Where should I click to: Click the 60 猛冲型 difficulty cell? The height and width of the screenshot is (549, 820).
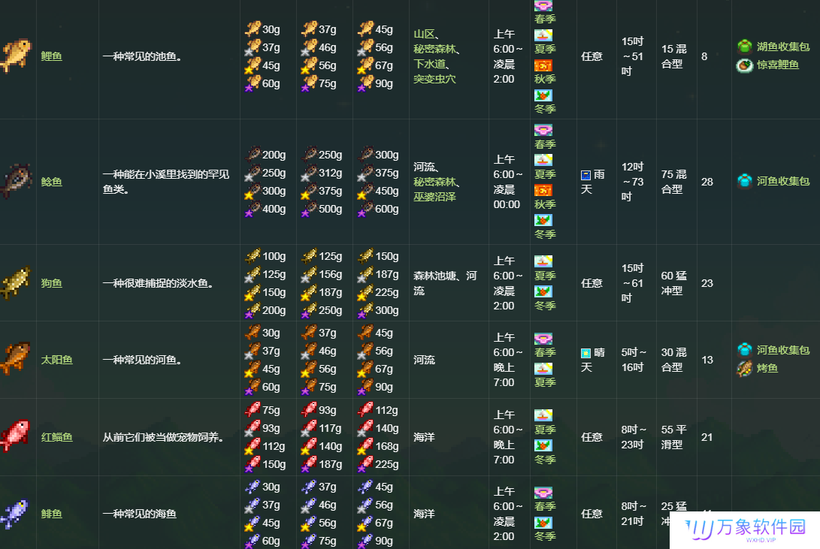674,283
